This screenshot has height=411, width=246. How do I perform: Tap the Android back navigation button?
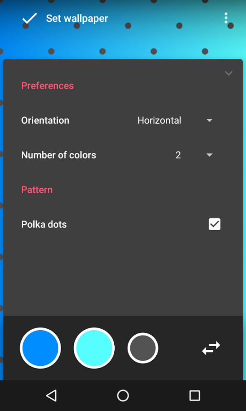pos(51,395)
